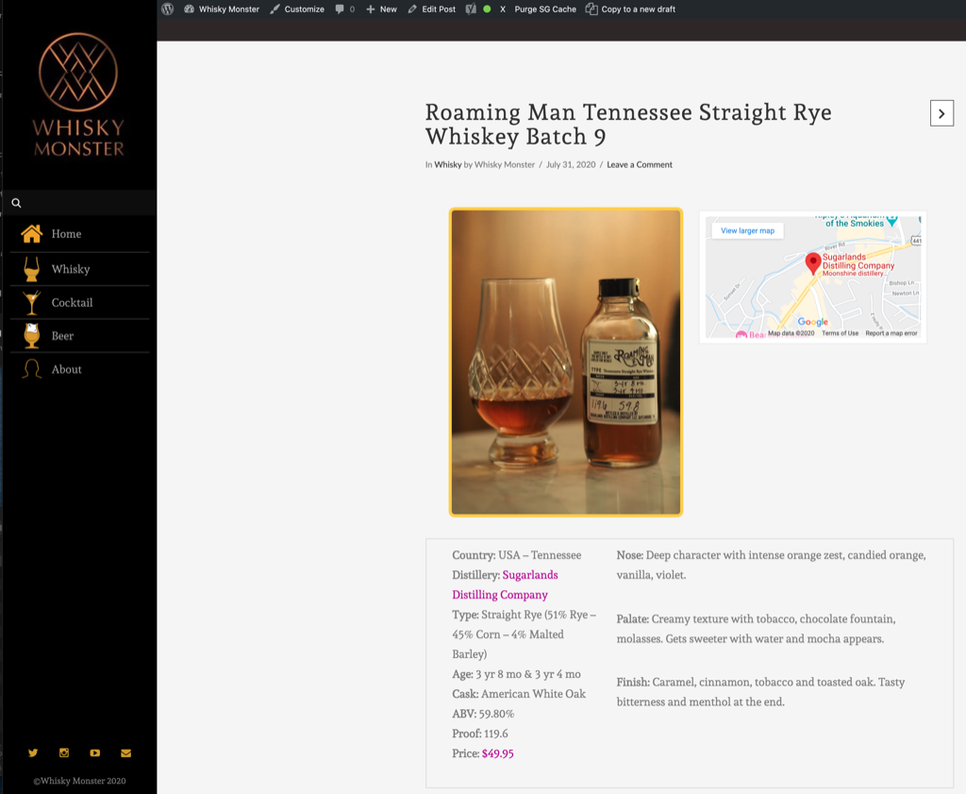This screenshot has width=966, height=794.
Task: Click the Proof: 119.6 text
Action: tap(480, 734)
